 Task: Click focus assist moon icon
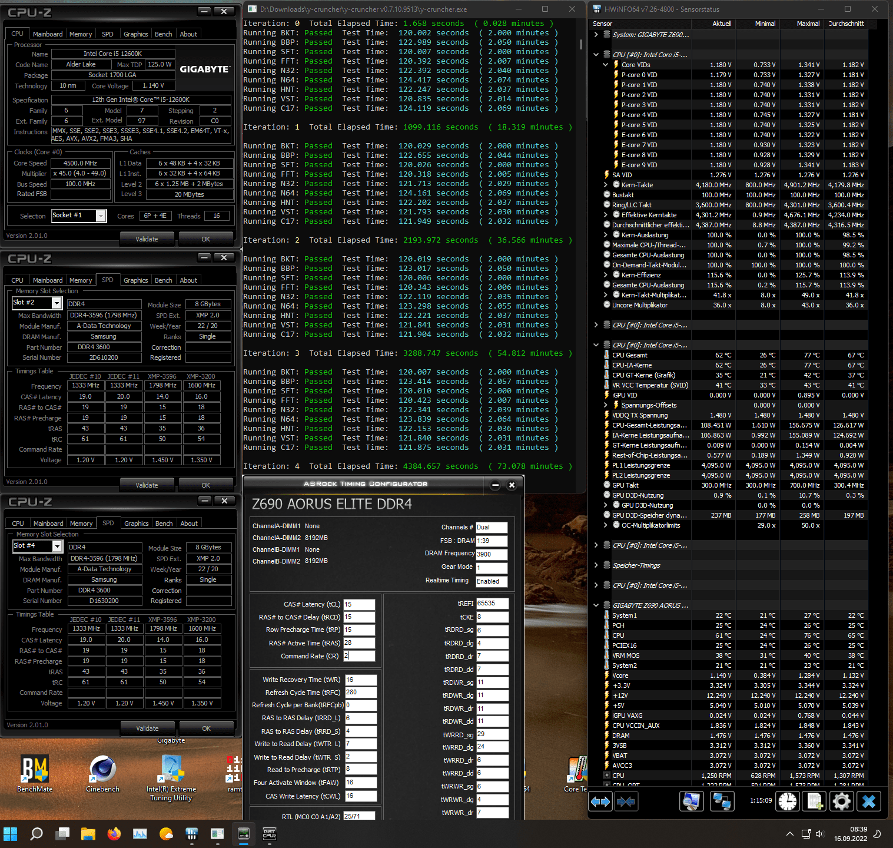click(877, 834)
